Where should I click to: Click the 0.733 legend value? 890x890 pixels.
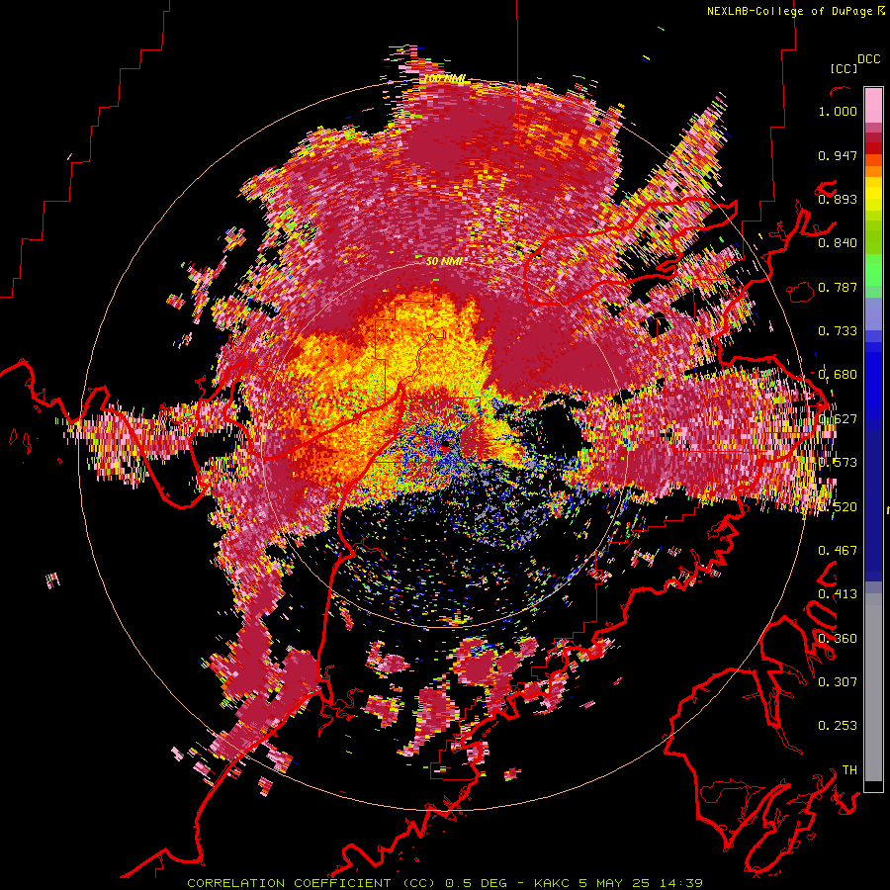pos(838,331)
